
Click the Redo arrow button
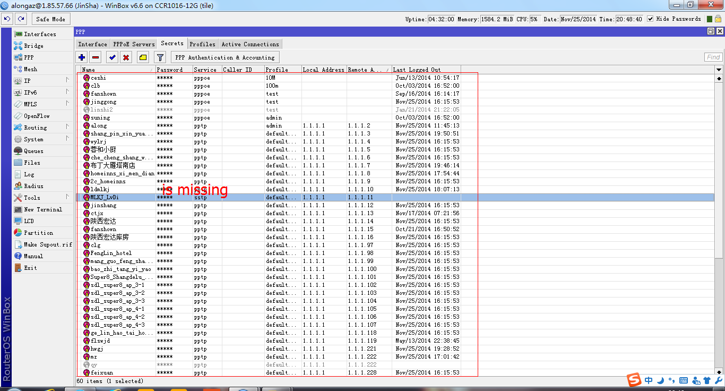[x=21, y=19]
